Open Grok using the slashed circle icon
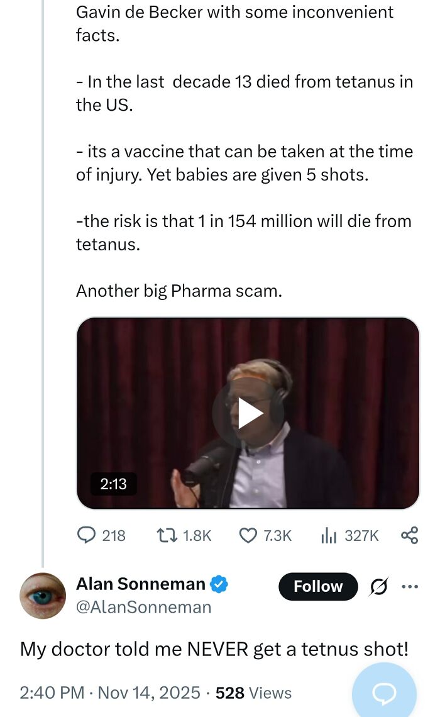Image resolution: width=440 pixels, height=717 pixels. (378, 586)
